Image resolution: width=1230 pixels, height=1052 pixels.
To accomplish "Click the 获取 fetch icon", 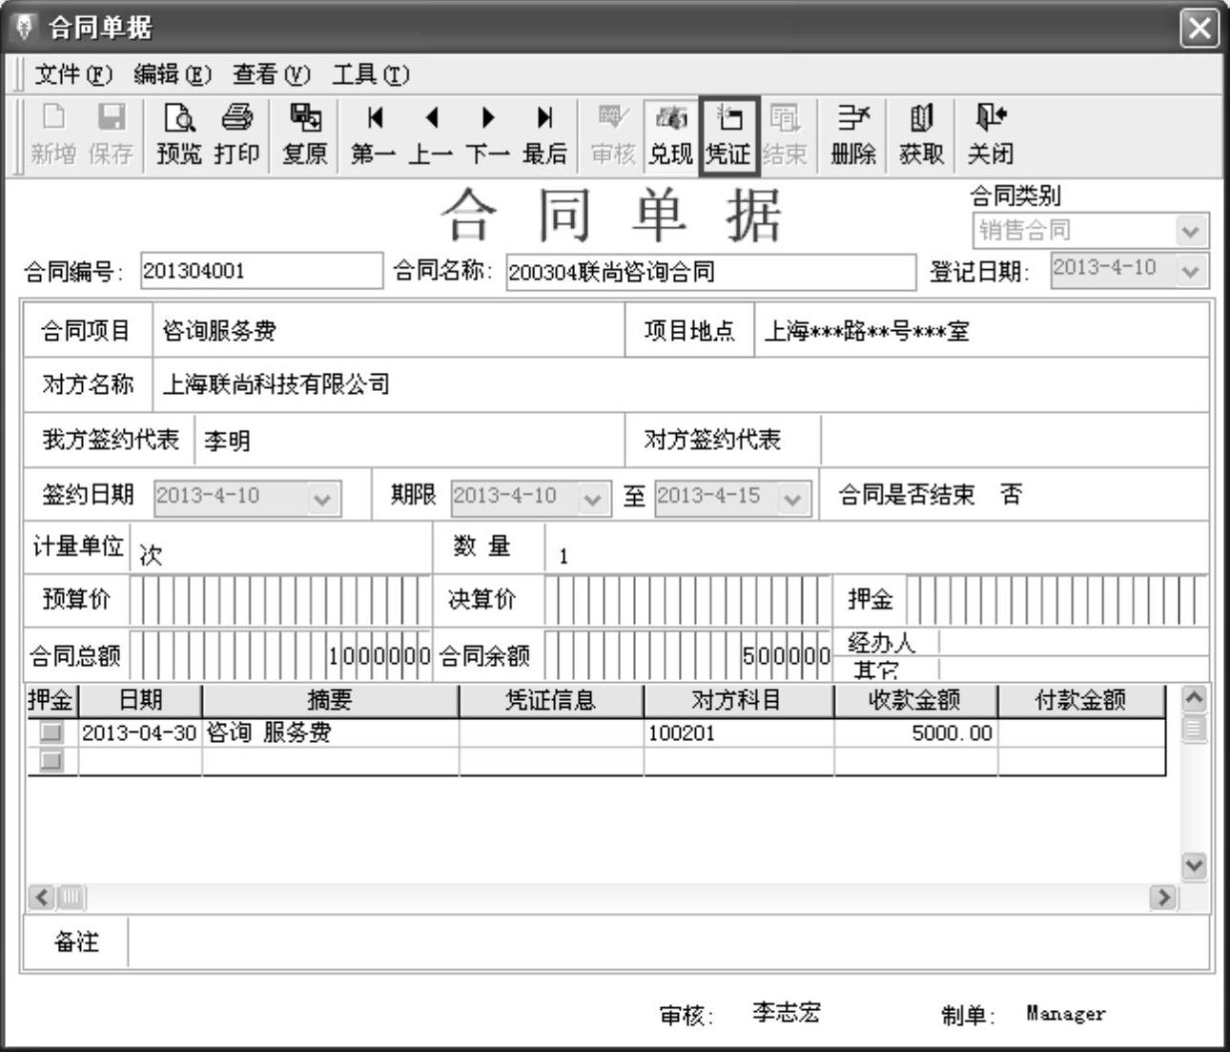I will coord(922,134).
